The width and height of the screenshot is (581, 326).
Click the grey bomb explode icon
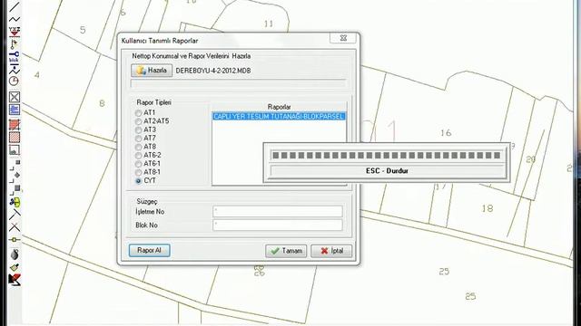tap(15, 254)
